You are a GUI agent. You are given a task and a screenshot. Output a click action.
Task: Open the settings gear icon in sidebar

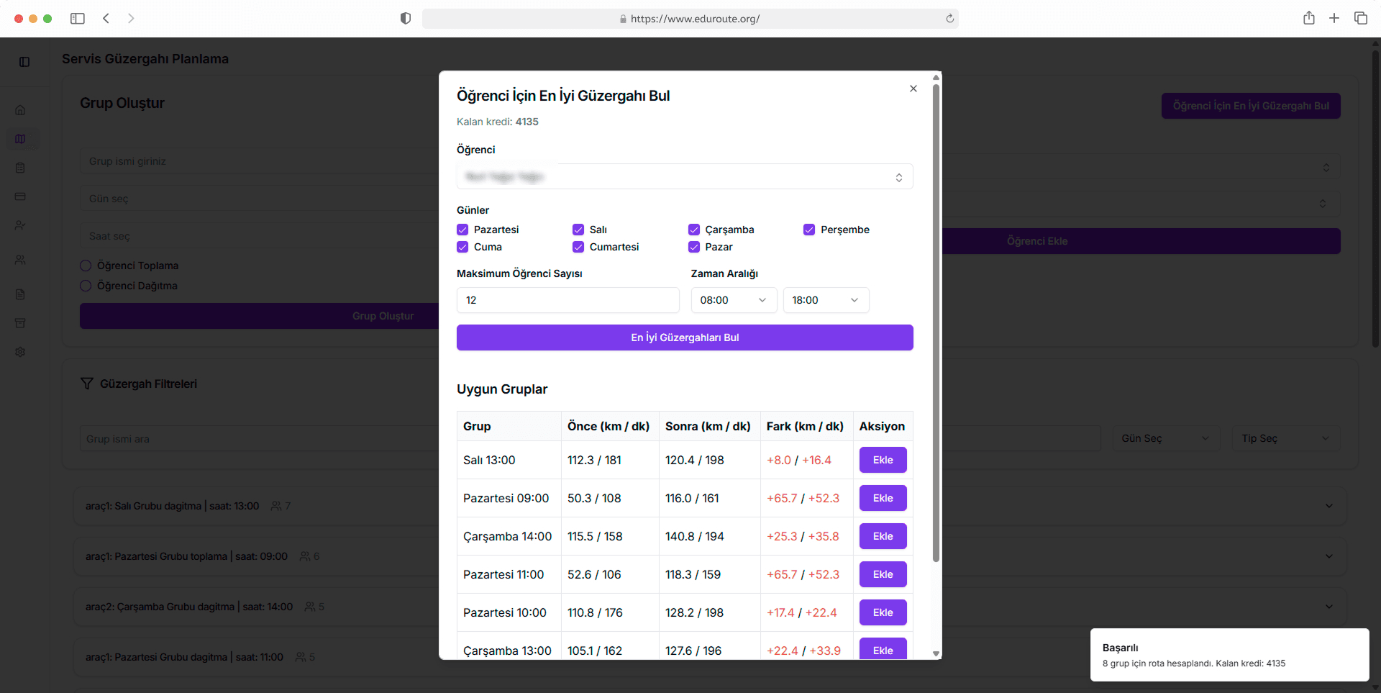click(x=20, y=352)
